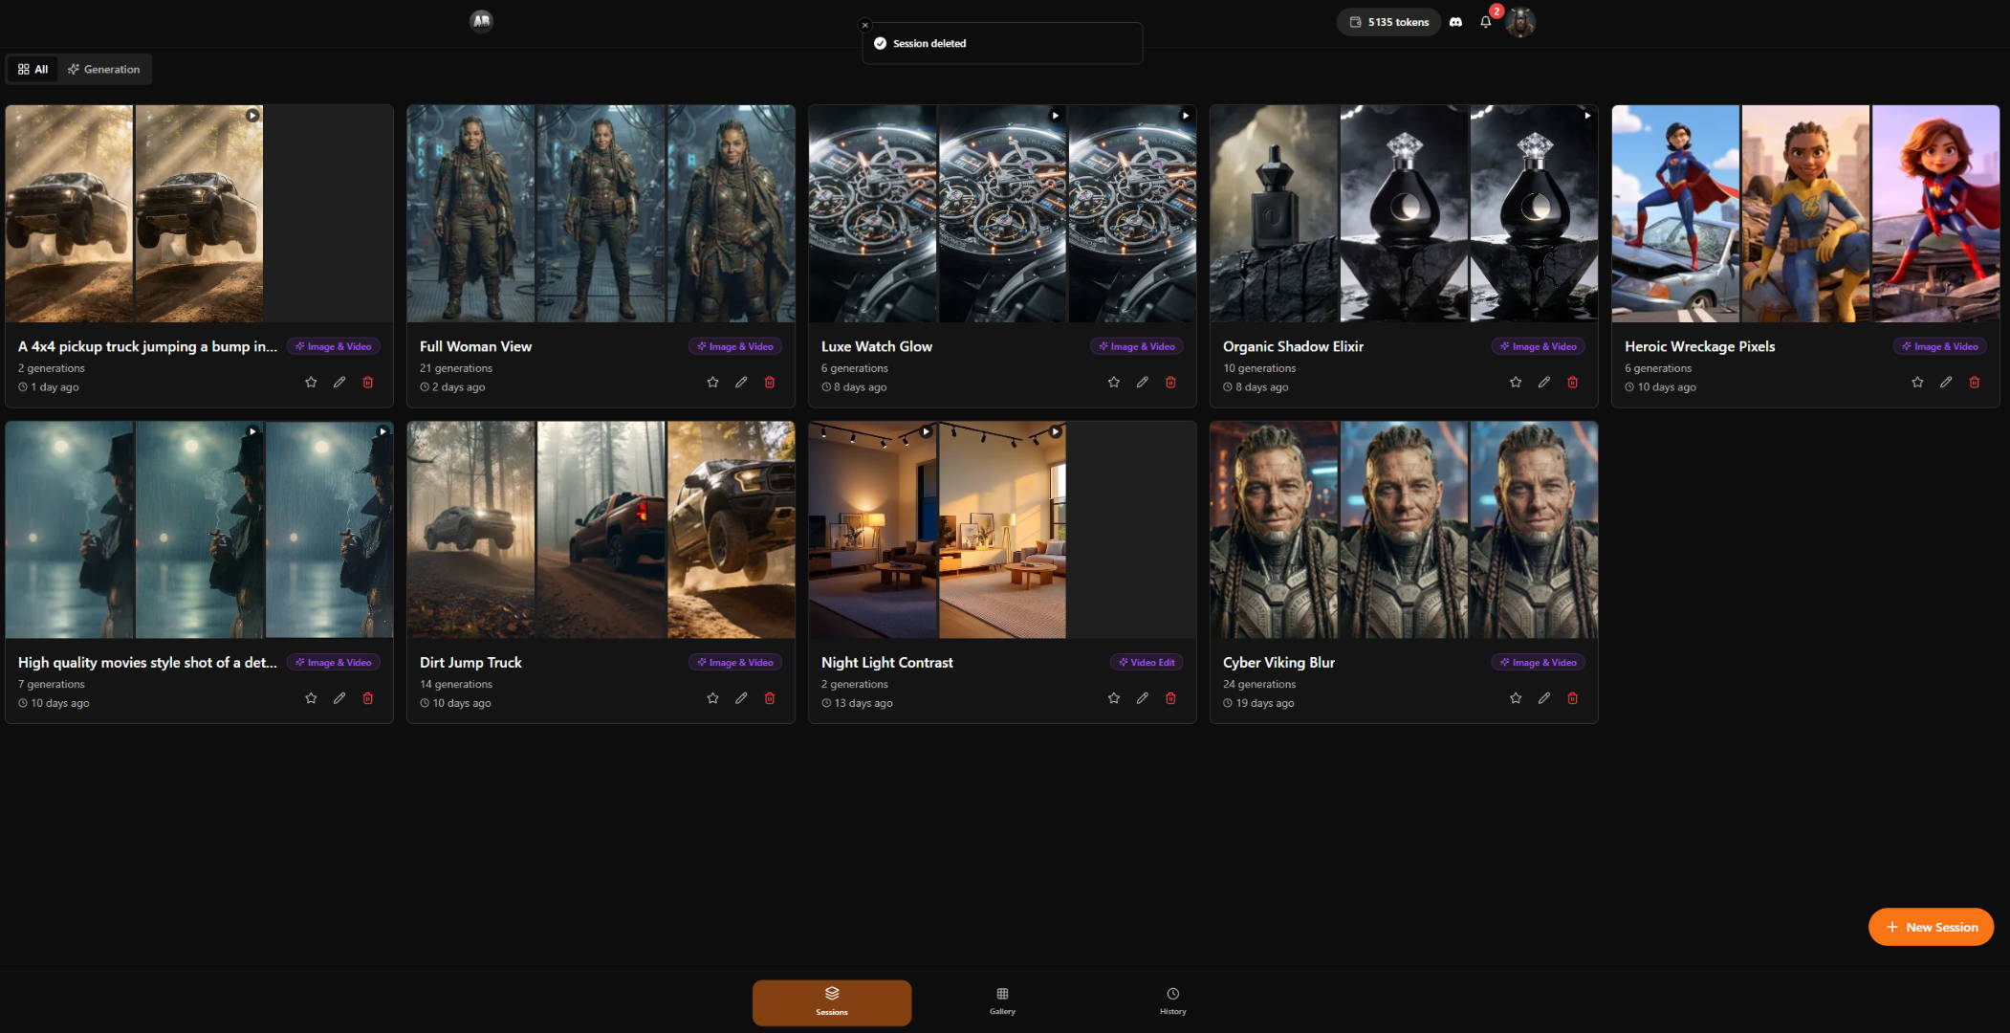Delete the Heroic Wreckage Pixels session
Viewport: 2010px width, 1033px height.
coord(1974,383)
